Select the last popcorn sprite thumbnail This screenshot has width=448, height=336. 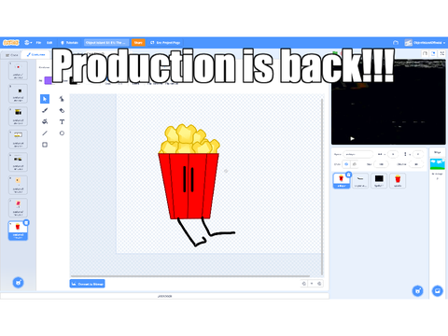pos(398,181)
